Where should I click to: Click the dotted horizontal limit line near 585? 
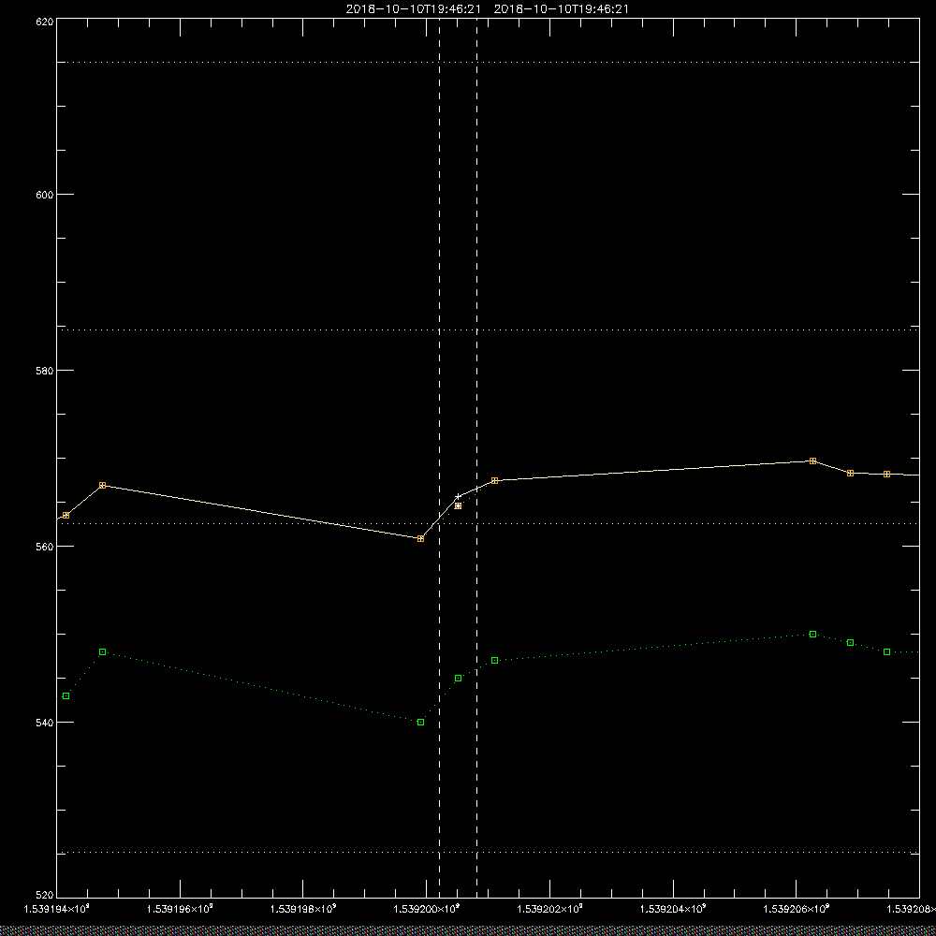[x=488, y=329]
